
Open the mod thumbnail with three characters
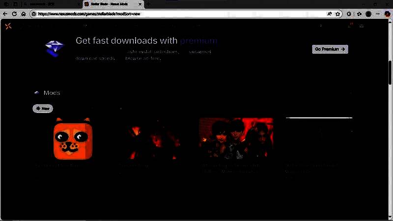point(236,138)
